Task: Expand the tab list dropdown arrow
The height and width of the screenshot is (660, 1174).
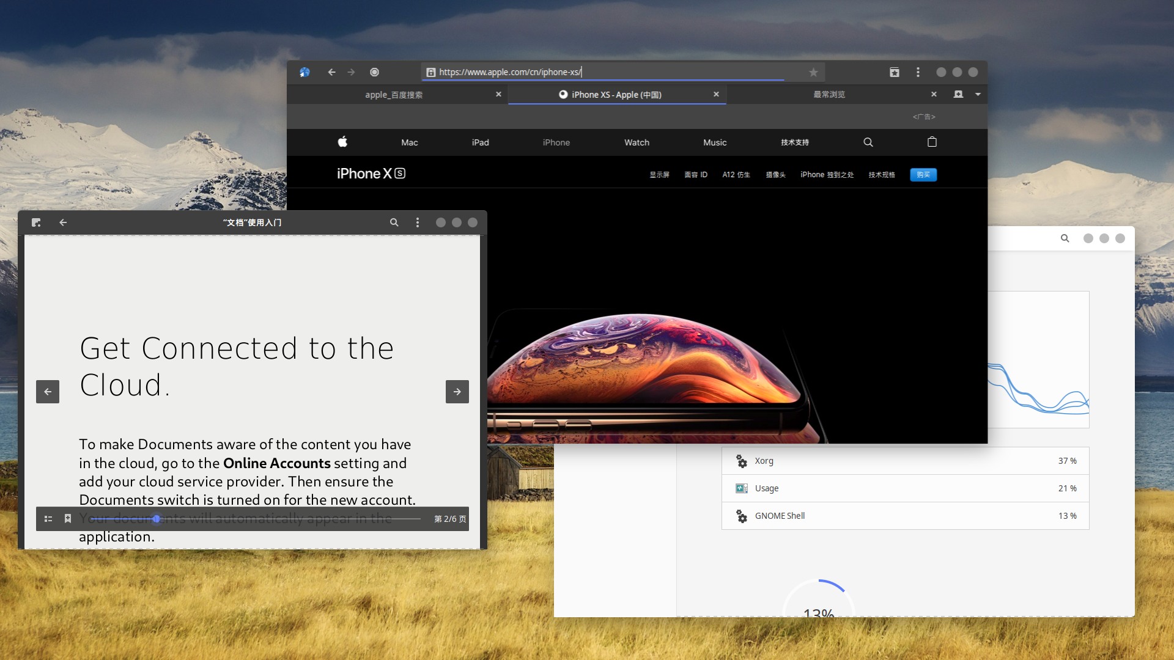Action: coord(978,94)
